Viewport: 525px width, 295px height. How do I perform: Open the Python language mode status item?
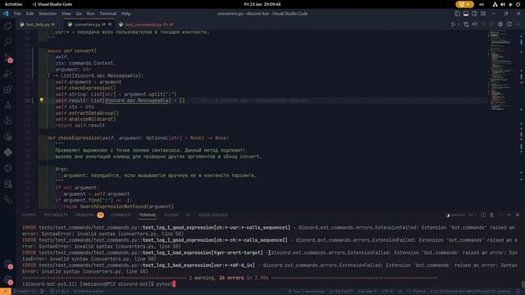point(416,292)
